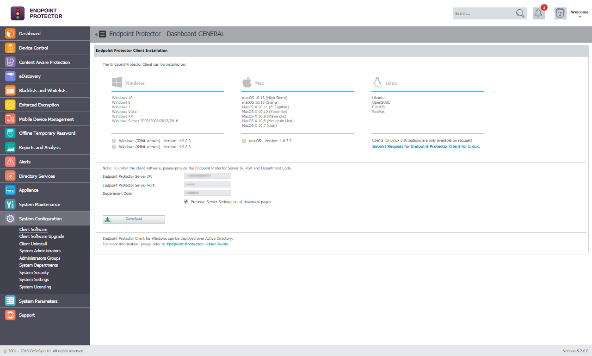
Task: Click the Content Aware Protection icon
Action: [10, 62]
